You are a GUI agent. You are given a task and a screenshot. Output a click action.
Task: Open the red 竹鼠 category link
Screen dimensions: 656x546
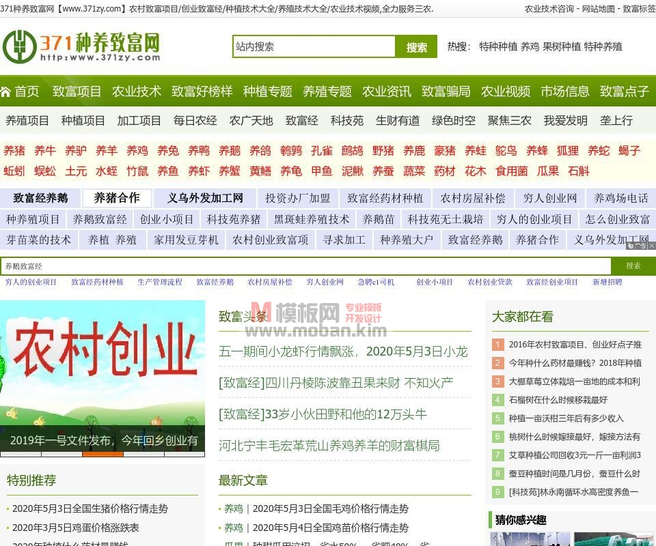137,171
